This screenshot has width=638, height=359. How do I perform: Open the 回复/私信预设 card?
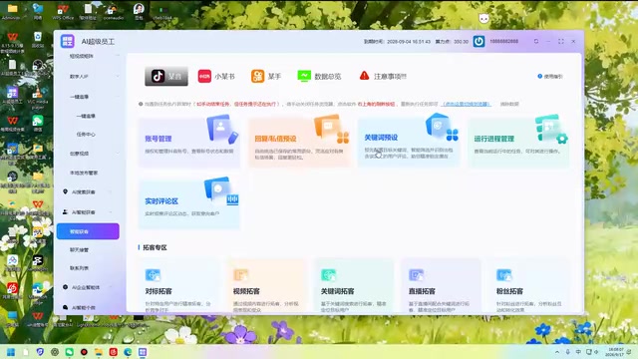pyautogui.click(x=299, y=142)
